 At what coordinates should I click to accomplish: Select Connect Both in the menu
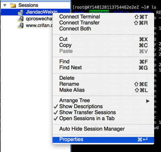tap(103, 28)
